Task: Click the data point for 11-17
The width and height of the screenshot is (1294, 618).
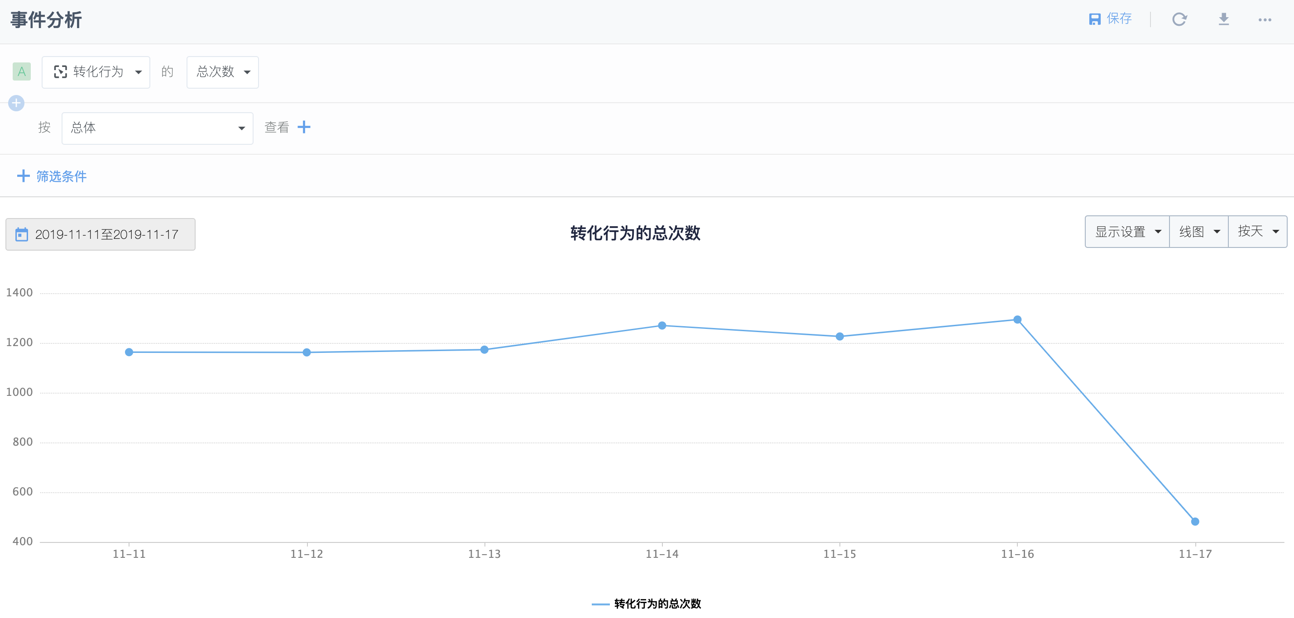Action: click(x=1195, y=522)
